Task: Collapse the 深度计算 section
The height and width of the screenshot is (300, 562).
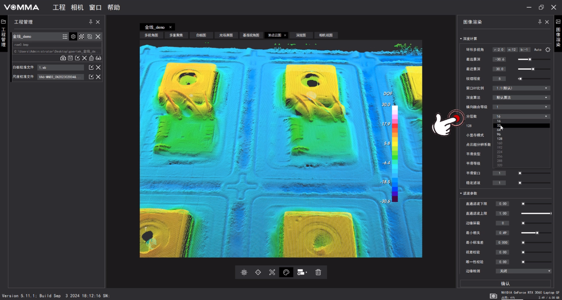Action: tap(461, 39)
